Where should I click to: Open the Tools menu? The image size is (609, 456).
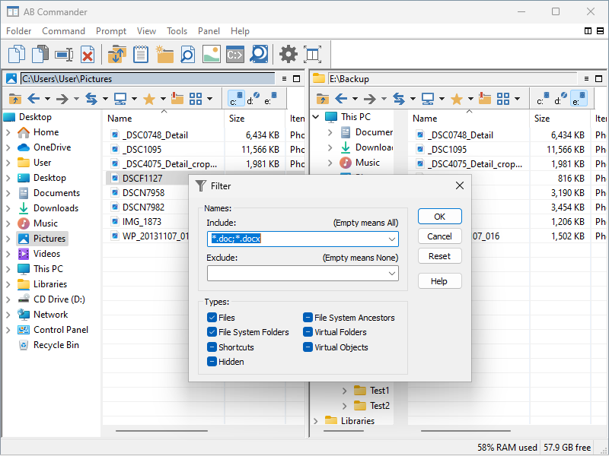[x=177, y=31]
